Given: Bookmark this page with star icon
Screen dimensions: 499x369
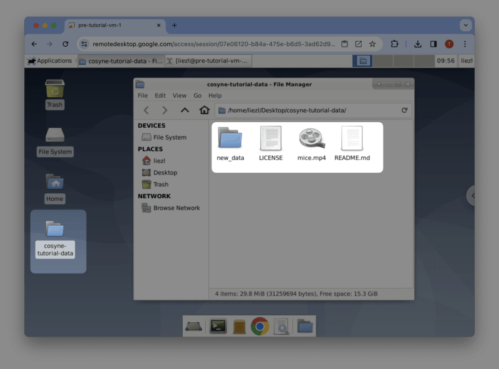Looking at the screenshot, I should pyautogui.click(x=372, y=44).
